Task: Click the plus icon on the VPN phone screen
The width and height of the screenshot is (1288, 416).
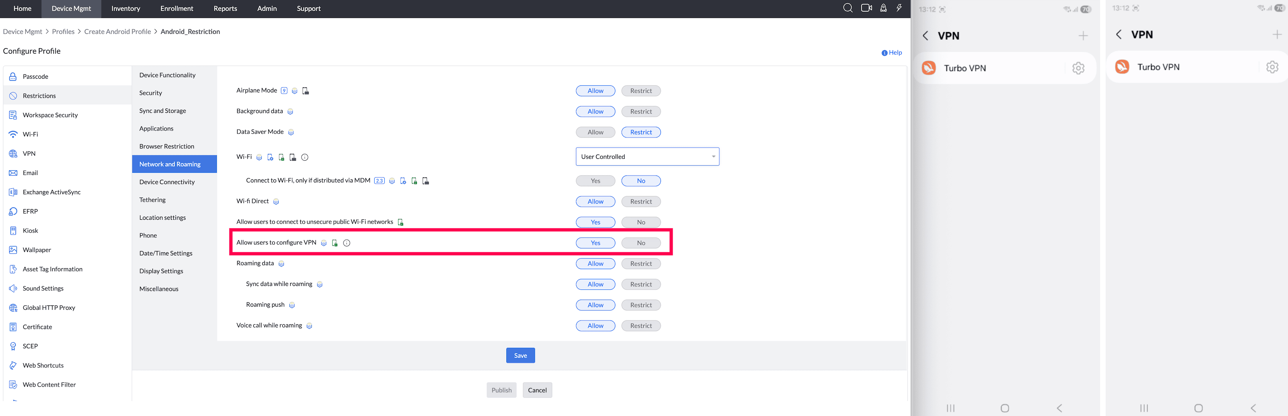Action: (x=1083, y=36)
